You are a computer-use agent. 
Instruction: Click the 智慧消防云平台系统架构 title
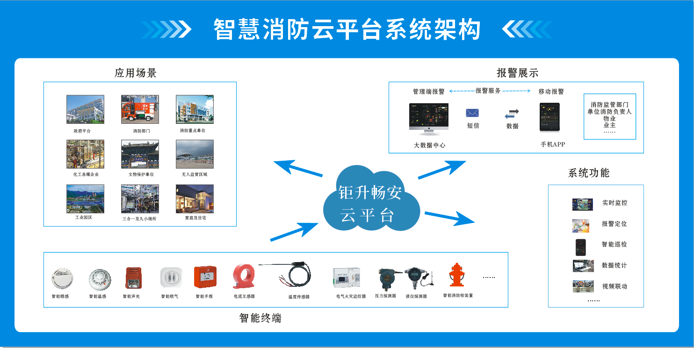[347, 30]
